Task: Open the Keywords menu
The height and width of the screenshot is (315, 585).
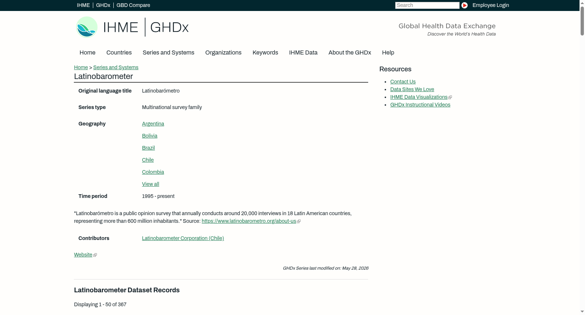Action: [265, 53]
